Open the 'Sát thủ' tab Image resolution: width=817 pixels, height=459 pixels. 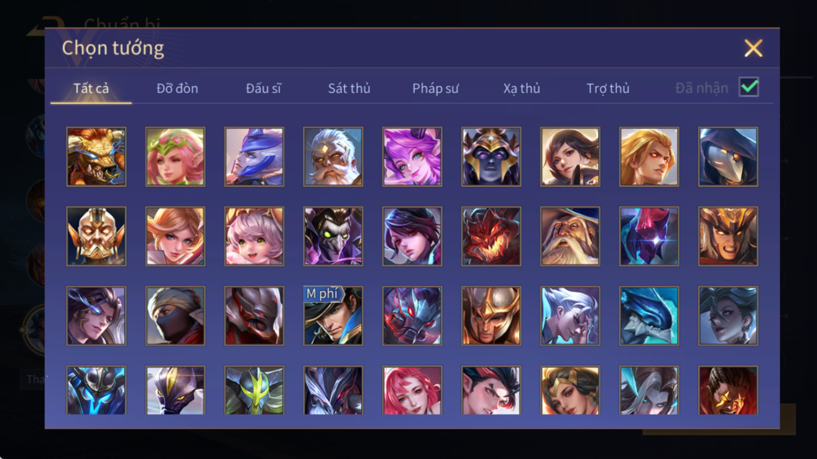pos(349,88)
